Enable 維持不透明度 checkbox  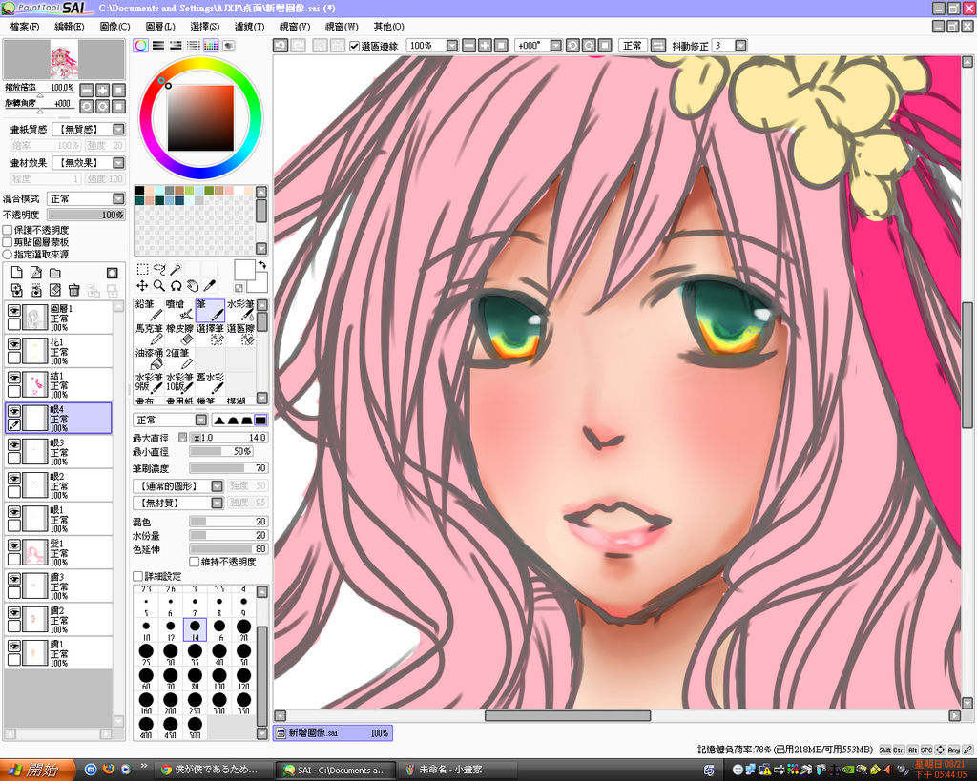click(x=195, y=562)
